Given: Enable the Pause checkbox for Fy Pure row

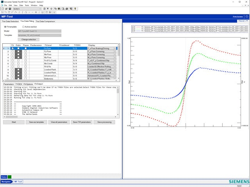Looking at the screenshot, I should coord(26,51).
